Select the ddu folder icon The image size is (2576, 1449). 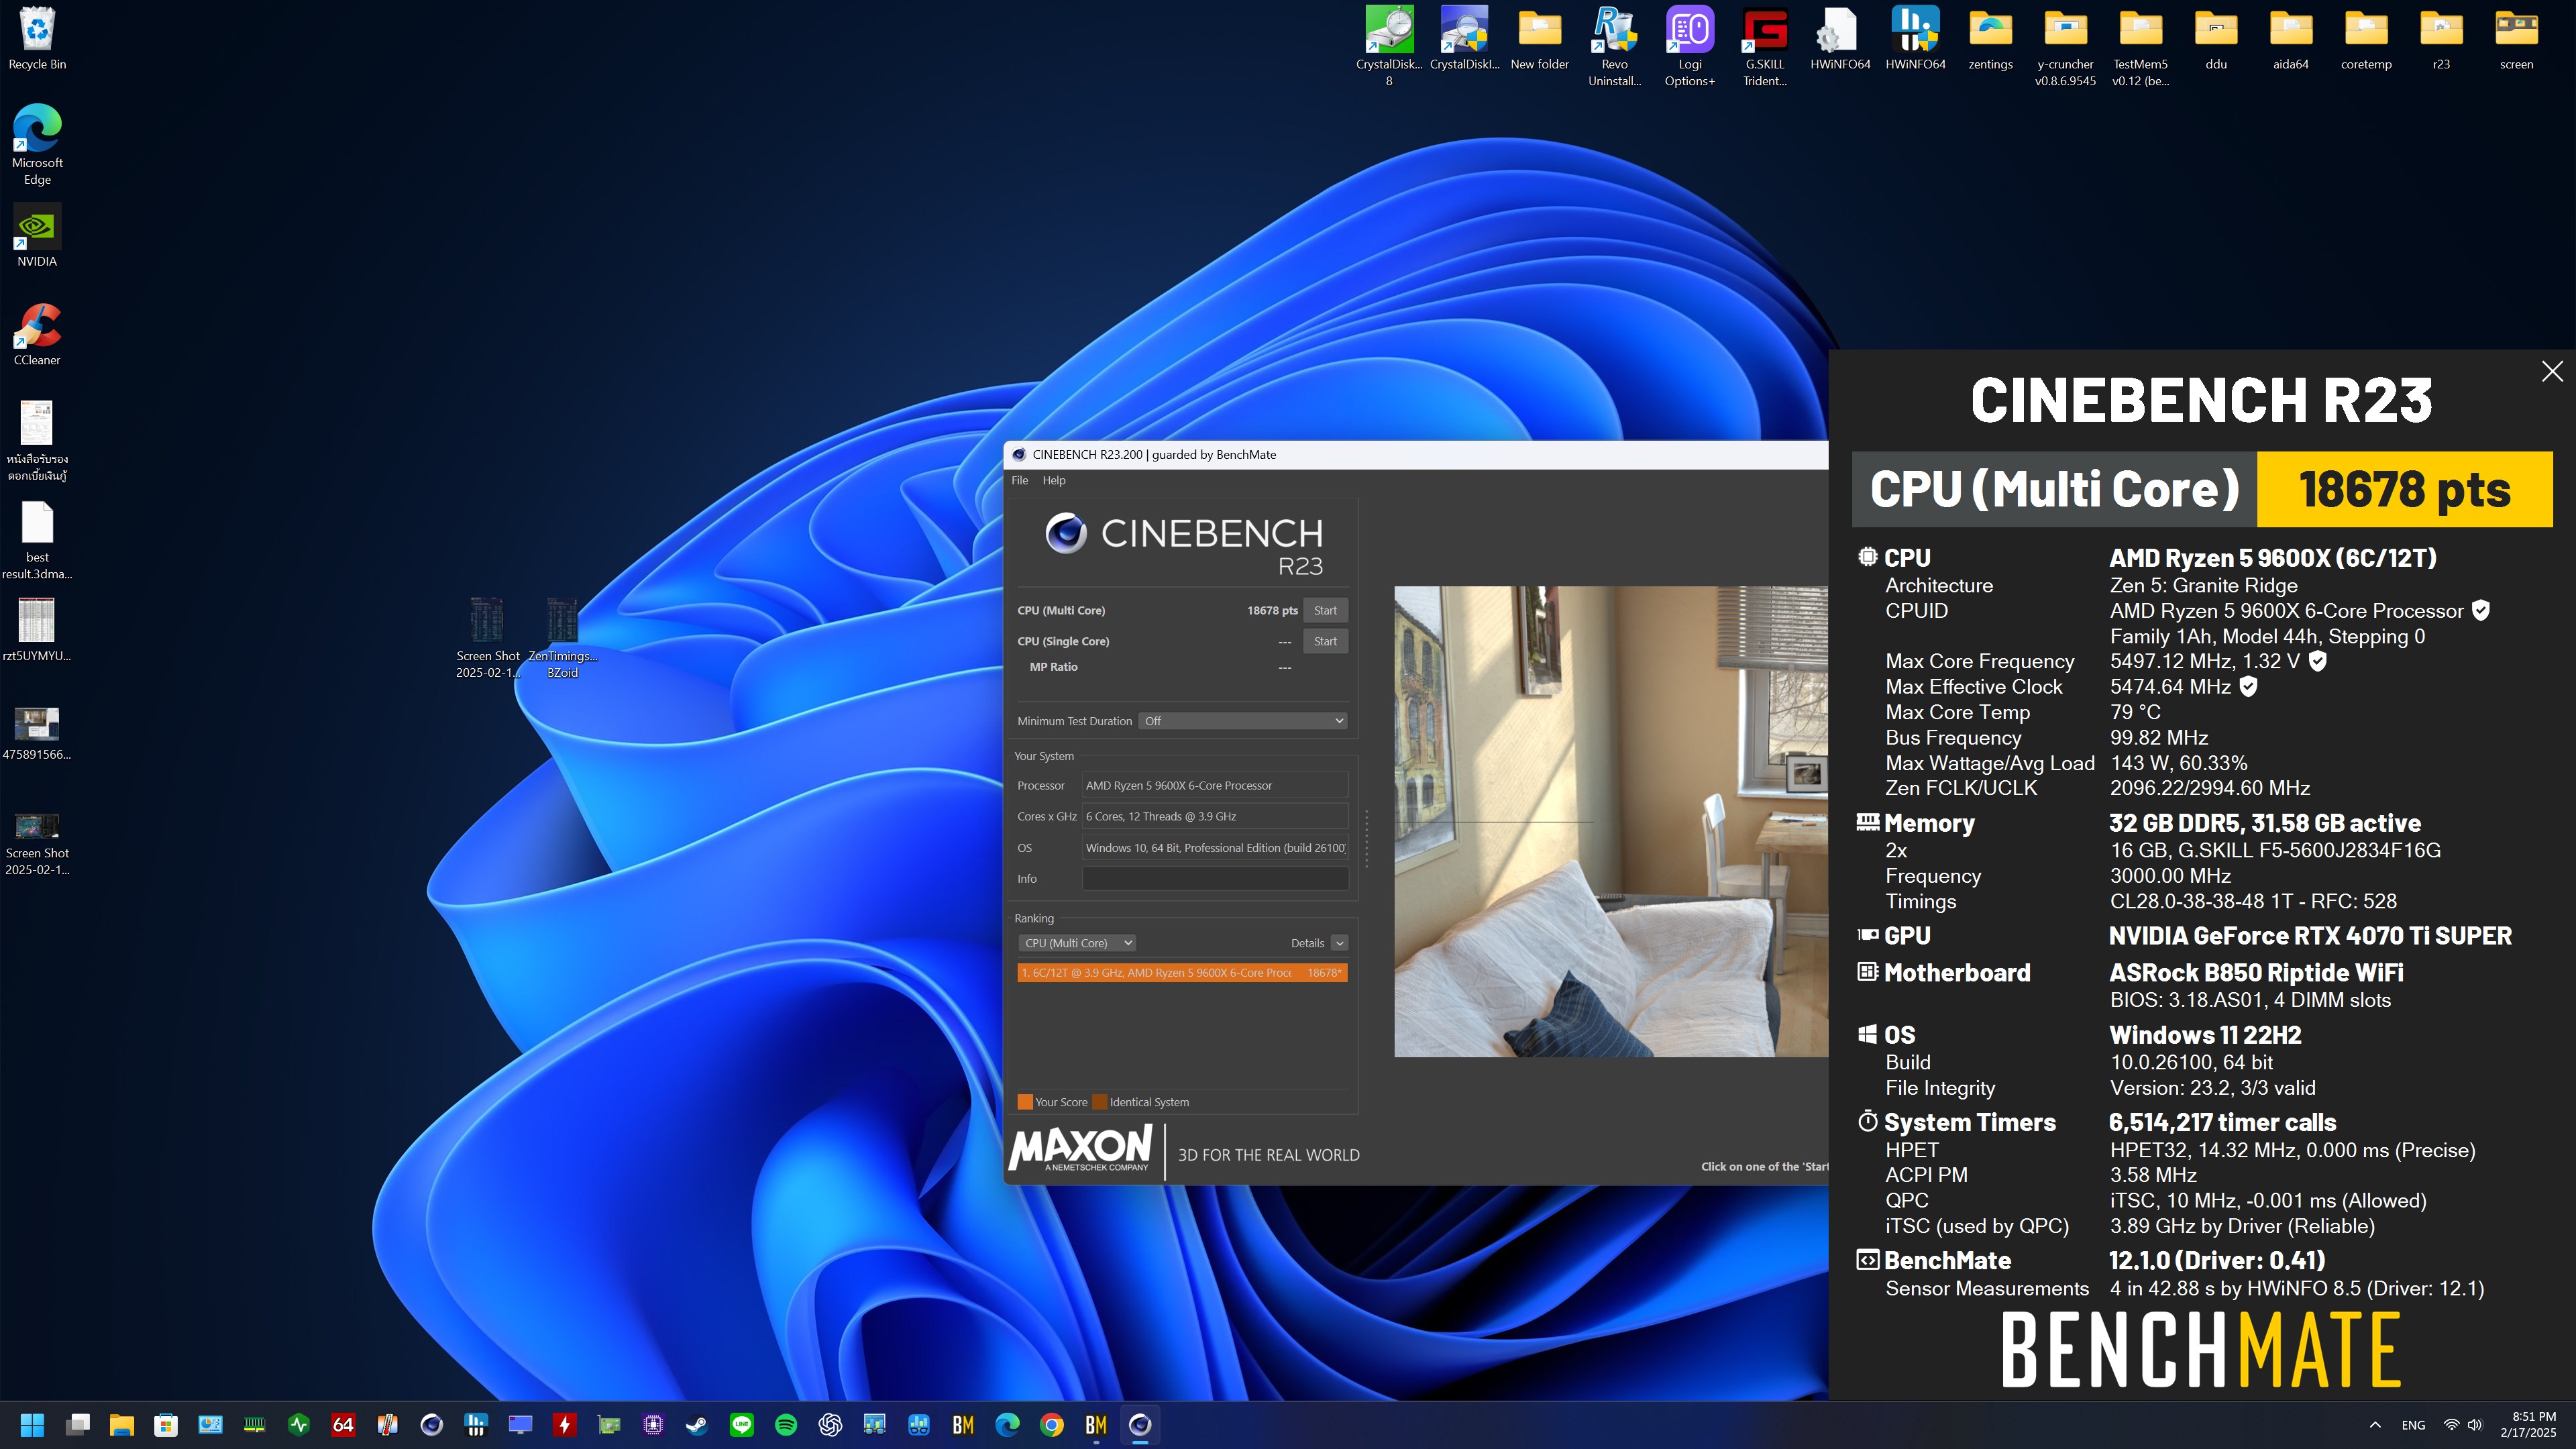pyautogui.click(x=2216, y=38)
